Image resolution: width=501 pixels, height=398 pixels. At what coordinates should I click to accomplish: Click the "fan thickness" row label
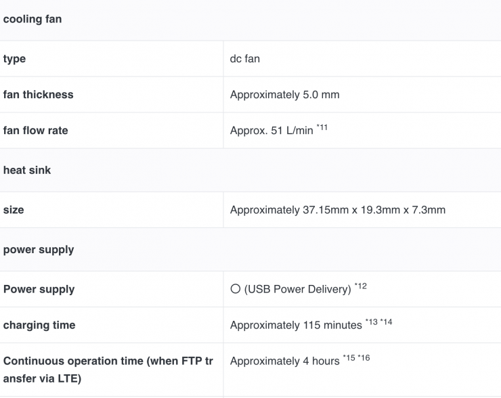[39, 95]
